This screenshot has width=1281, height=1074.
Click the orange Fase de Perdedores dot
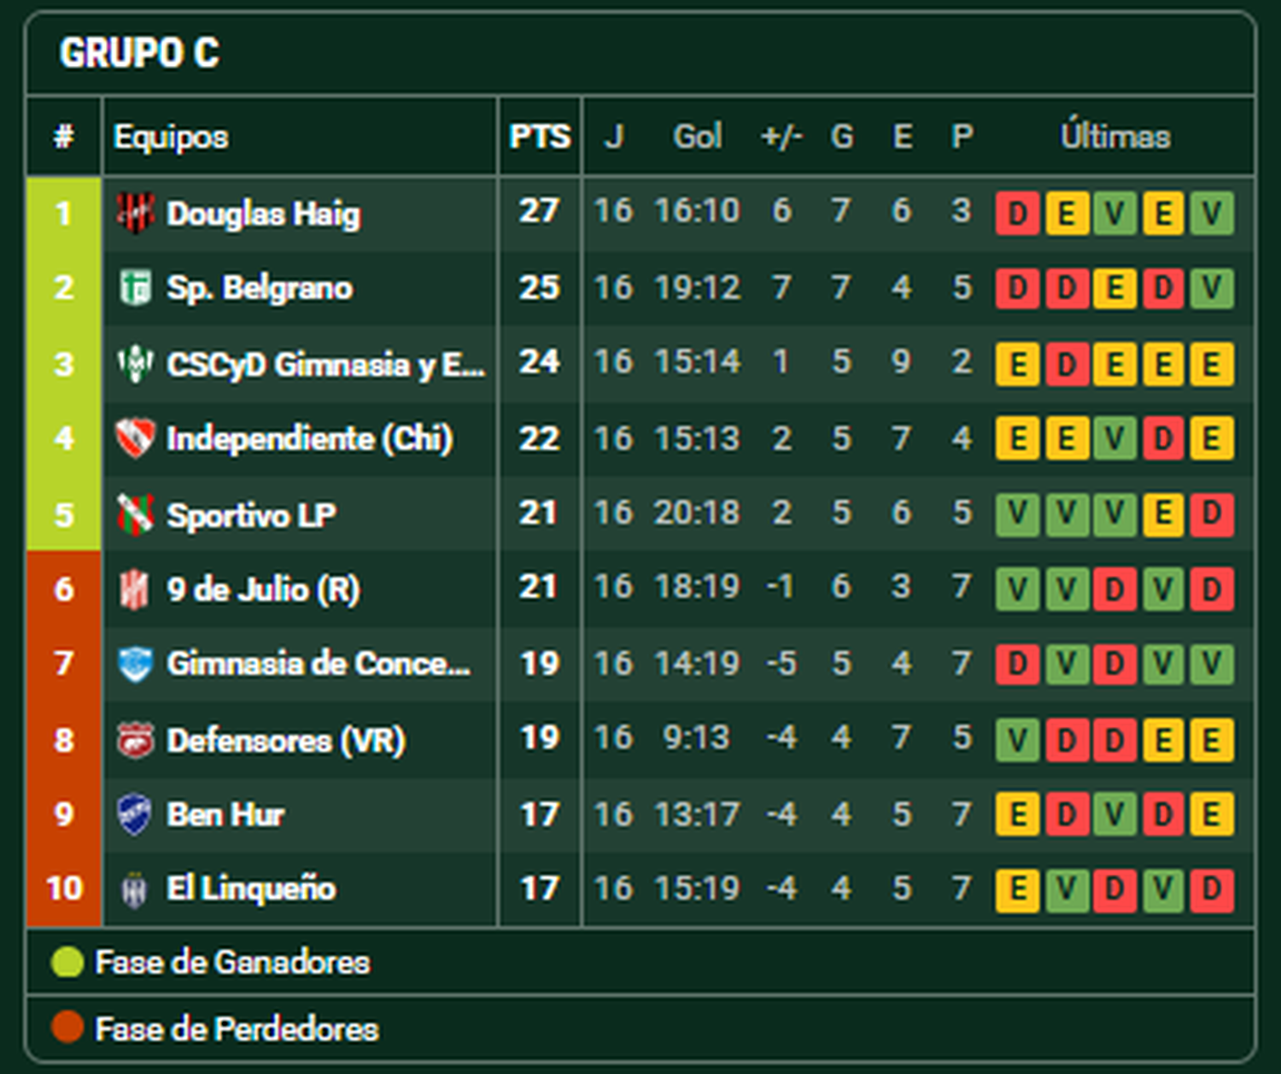[67, 1027]
